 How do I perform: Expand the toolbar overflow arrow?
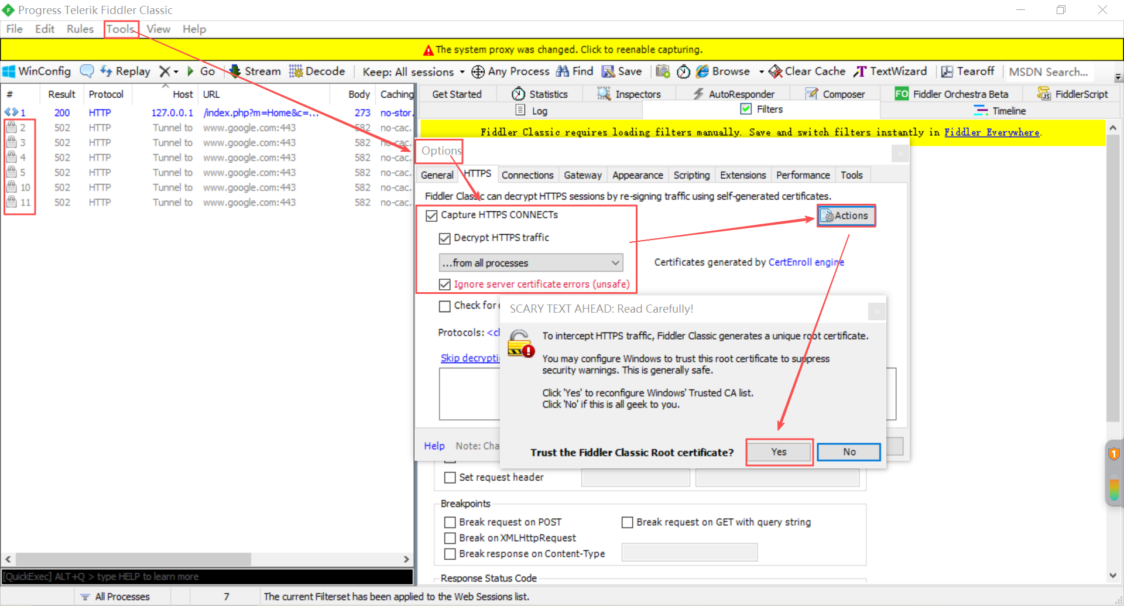[x=1118, y=77]
